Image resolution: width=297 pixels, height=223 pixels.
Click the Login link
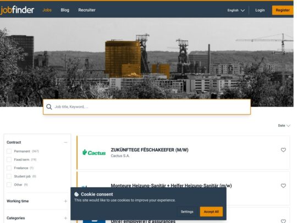260,10
